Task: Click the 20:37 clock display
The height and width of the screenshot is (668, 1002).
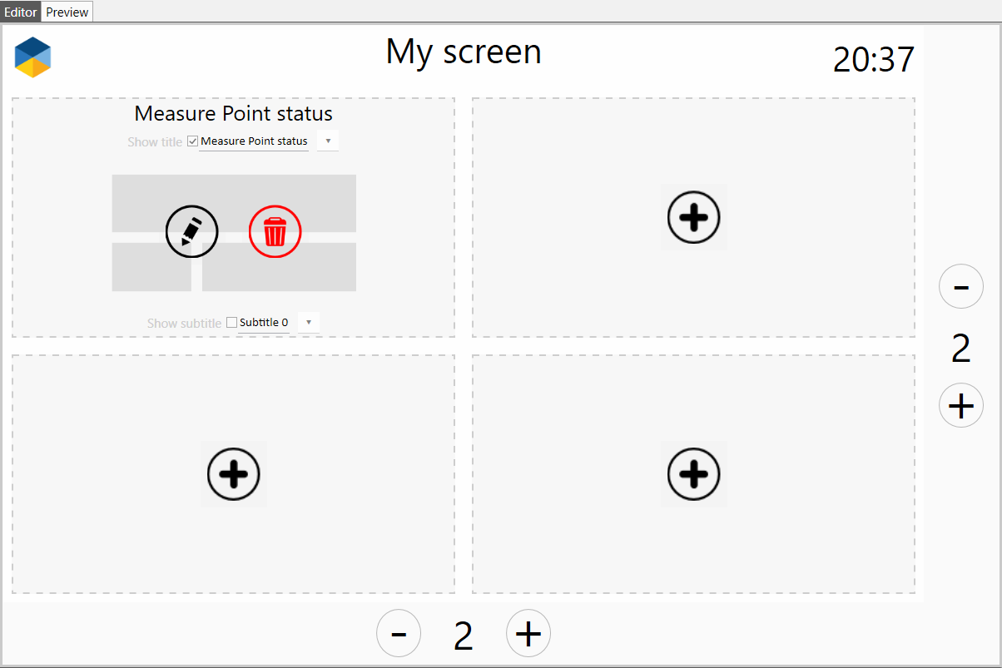Action: click(873, 59)
